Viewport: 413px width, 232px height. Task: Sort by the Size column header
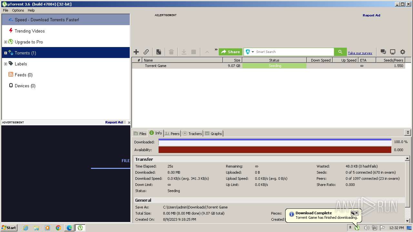[x=232, y=60]
